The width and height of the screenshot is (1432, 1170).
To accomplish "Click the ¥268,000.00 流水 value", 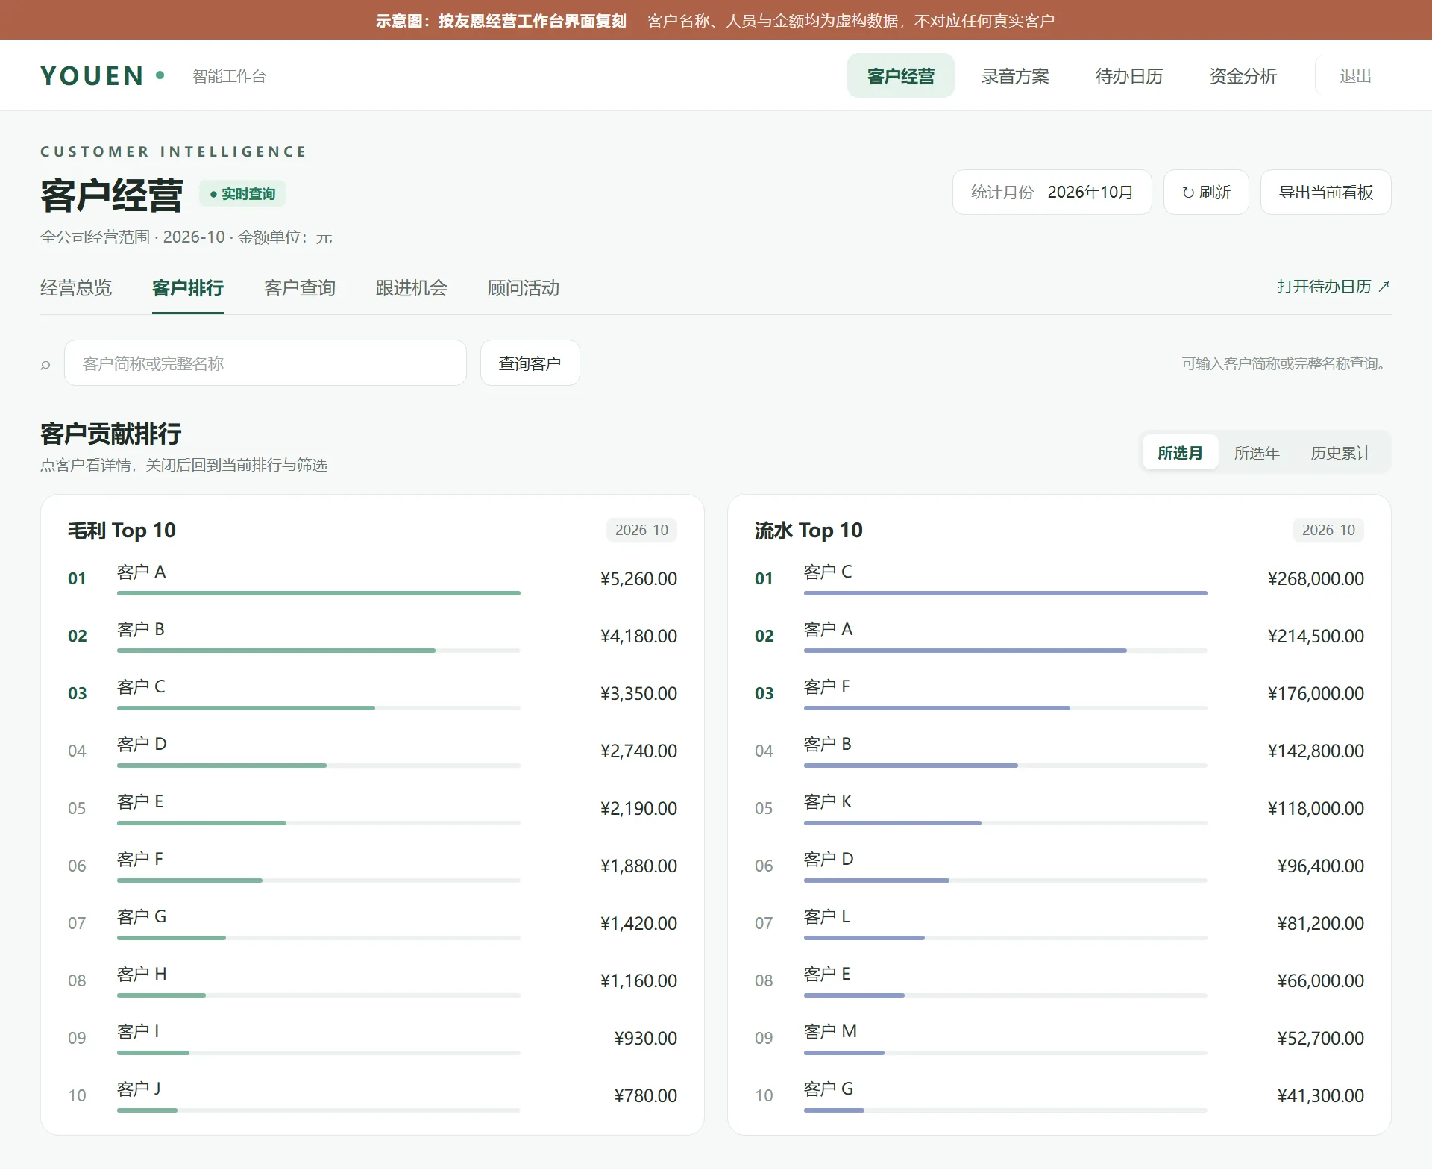I will pyautogui.click(x=1316, y=579).
